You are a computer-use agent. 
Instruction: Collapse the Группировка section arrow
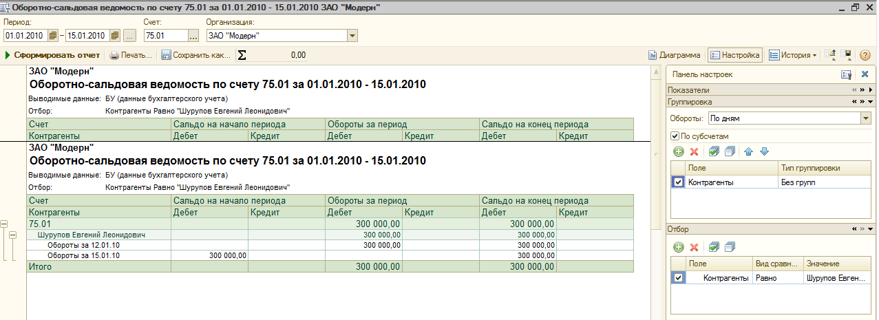click(871, 102)
